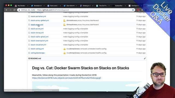
Task: Click the file icon beside stack-prune.yml
Action: click(29, 29)
